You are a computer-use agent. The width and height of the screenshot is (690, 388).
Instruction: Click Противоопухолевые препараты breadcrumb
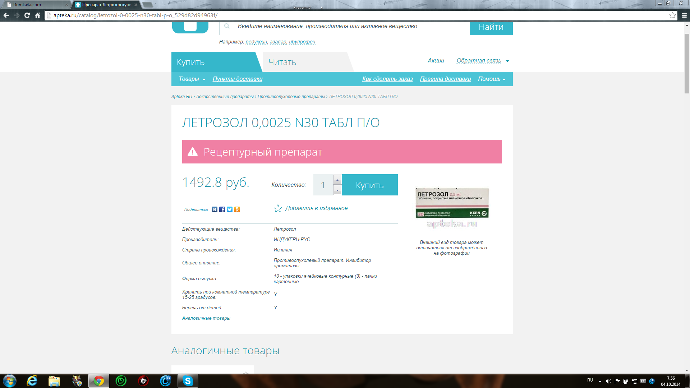click(291, 97)
